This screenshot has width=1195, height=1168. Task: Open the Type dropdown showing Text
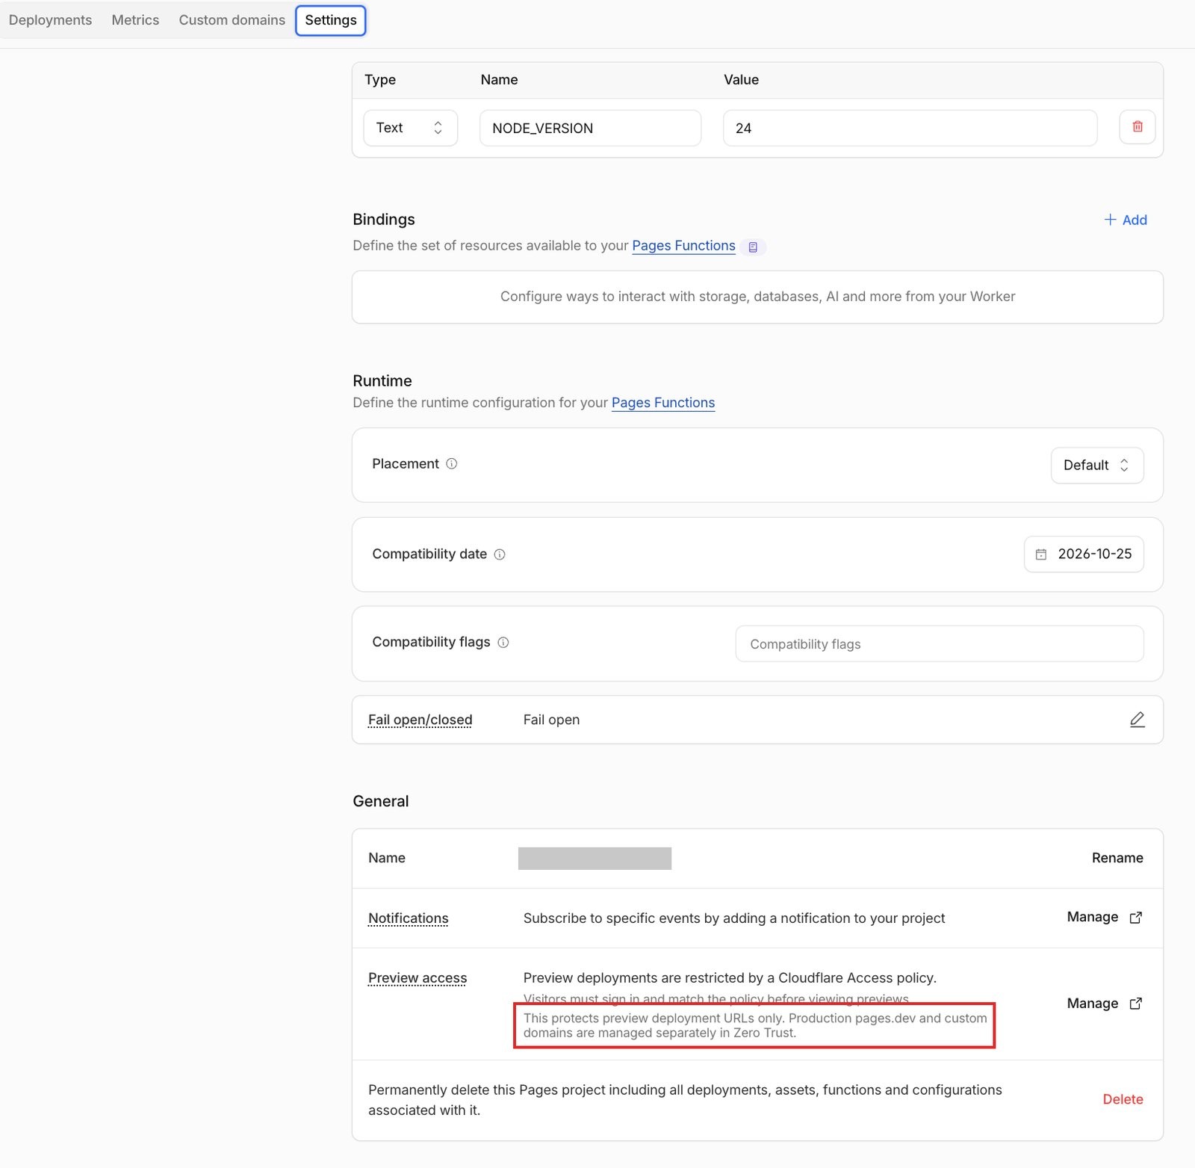coord(410,128)
